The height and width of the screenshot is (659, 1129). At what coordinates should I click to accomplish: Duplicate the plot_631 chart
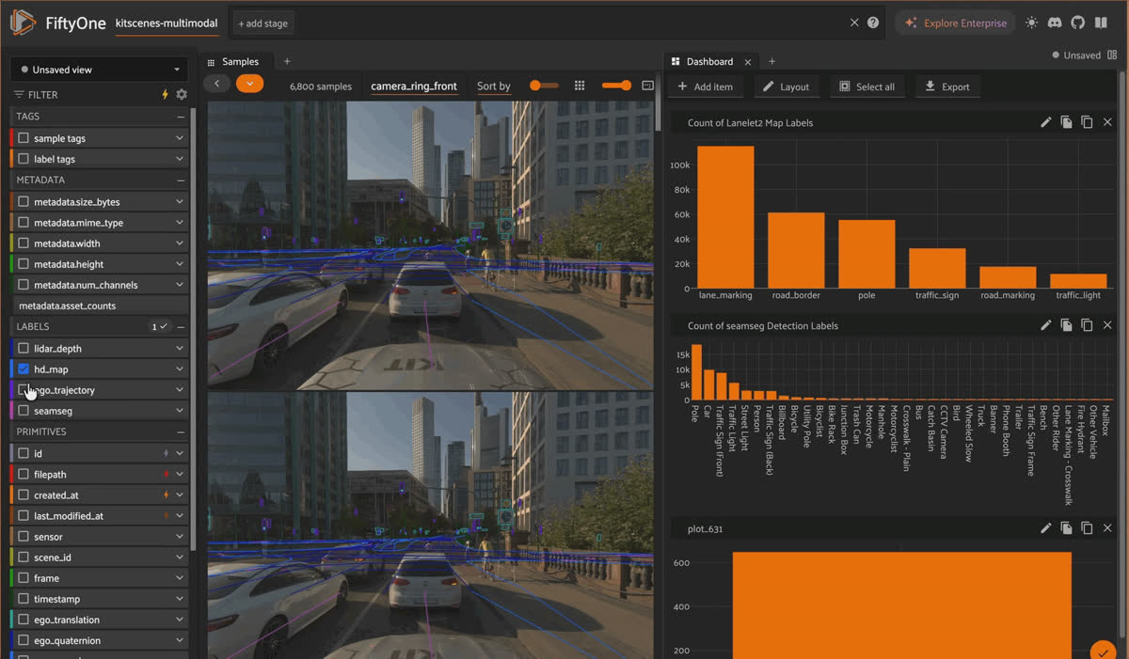(1066, 528)
